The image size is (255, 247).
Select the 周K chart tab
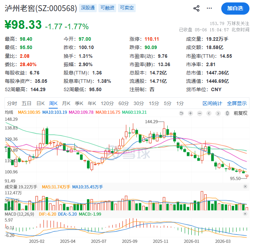coord(53,103)
